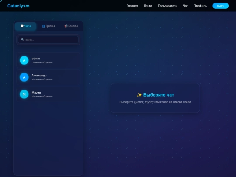Open chat with admin by name

click(x=36, y=59)
